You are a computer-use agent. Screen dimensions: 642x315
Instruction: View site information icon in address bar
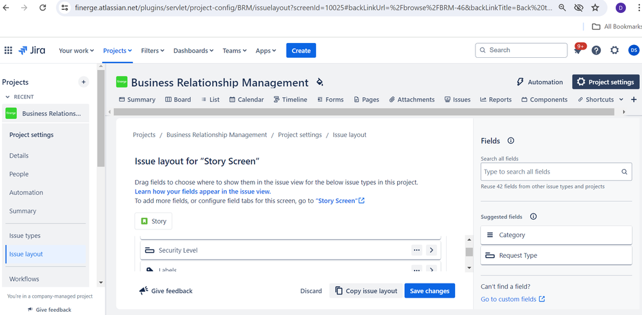(64, 7)
